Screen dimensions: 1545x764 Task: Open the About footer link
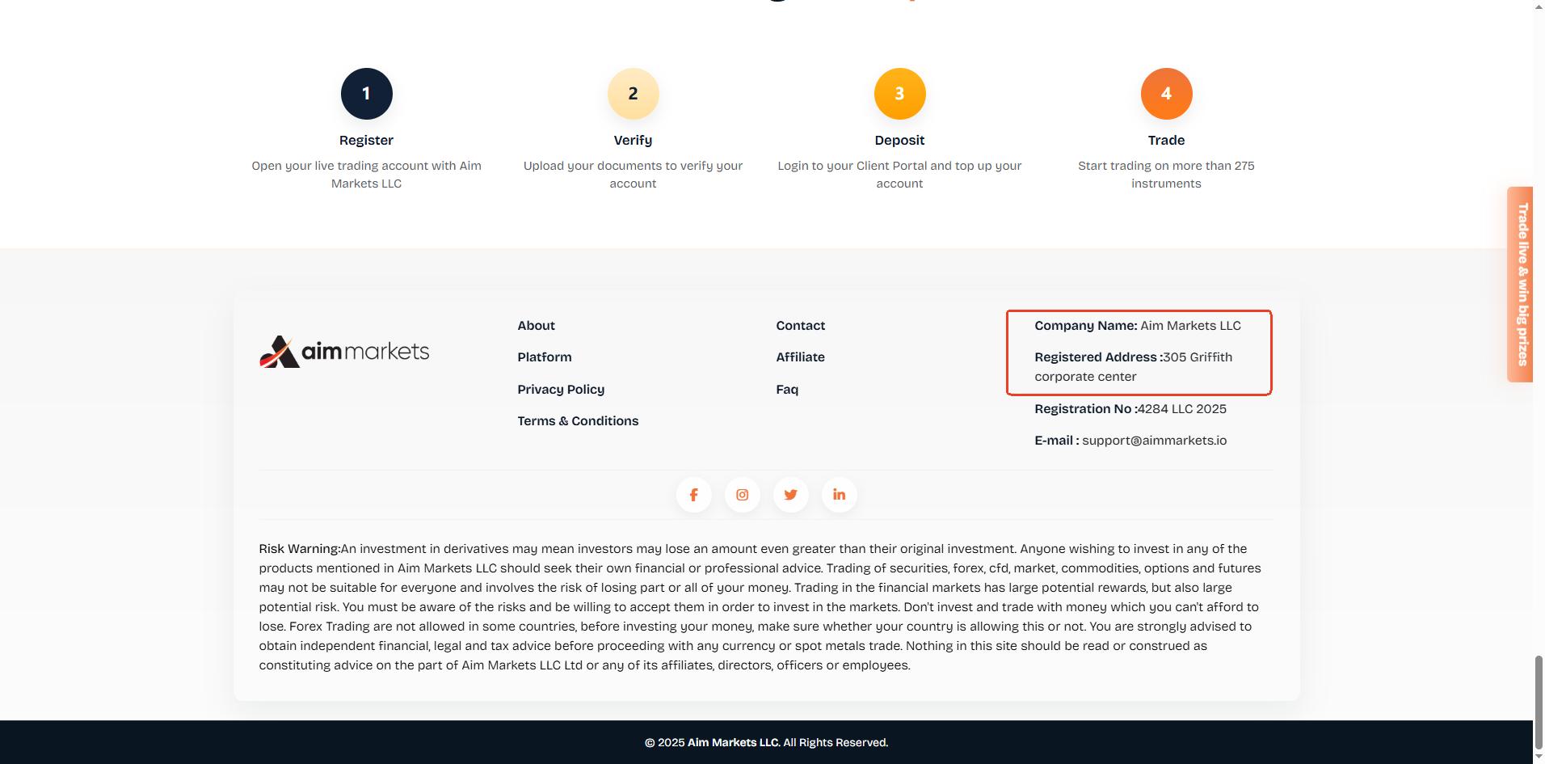[536, 326]
